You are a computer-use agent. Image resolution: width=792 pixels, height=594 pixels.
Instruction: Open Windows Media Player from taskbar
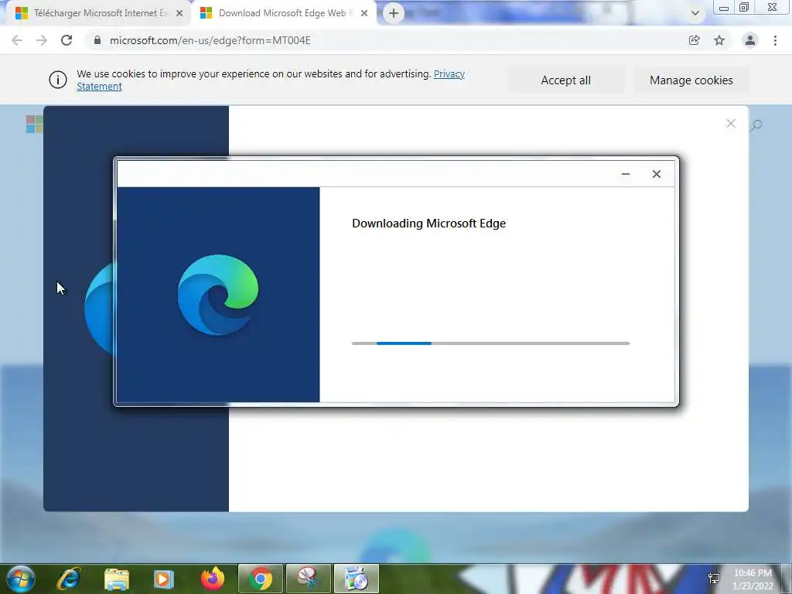tap(163, 579)
